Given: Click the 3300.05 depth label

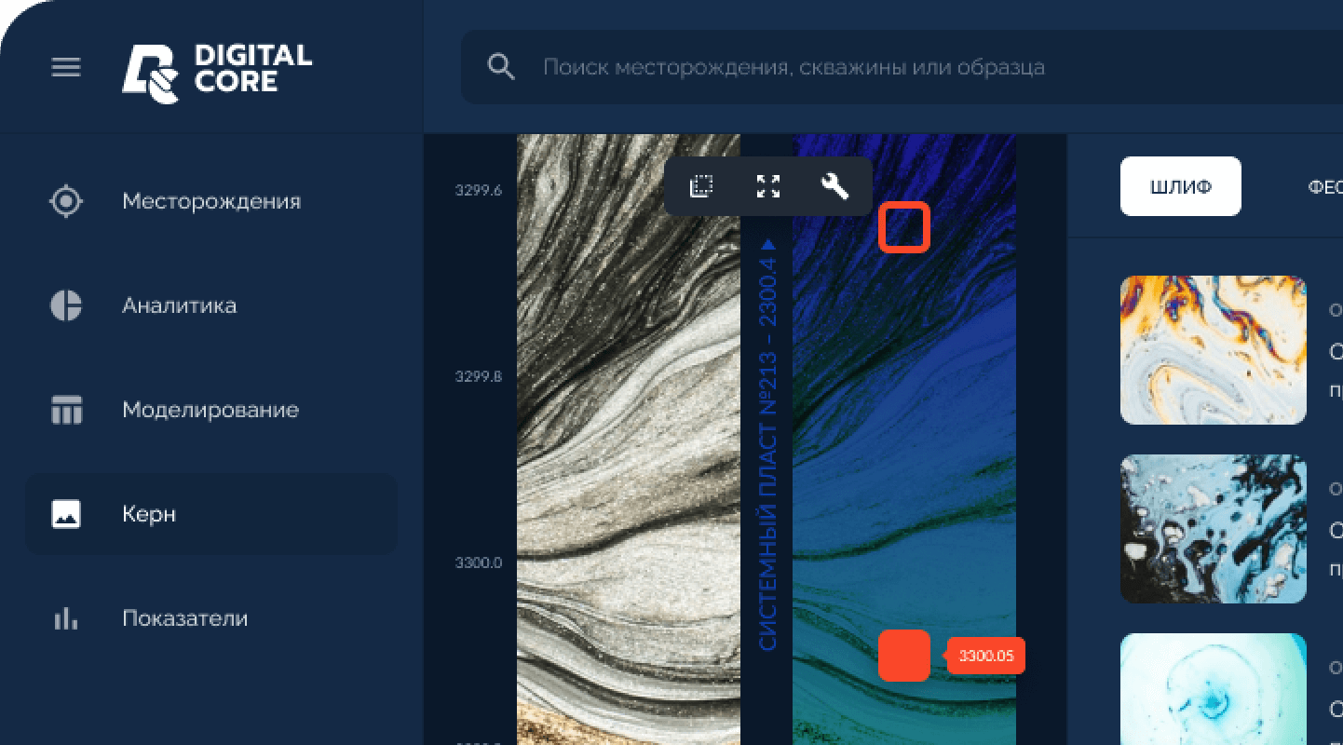Looking at the screenshot, I should point(985,656).
